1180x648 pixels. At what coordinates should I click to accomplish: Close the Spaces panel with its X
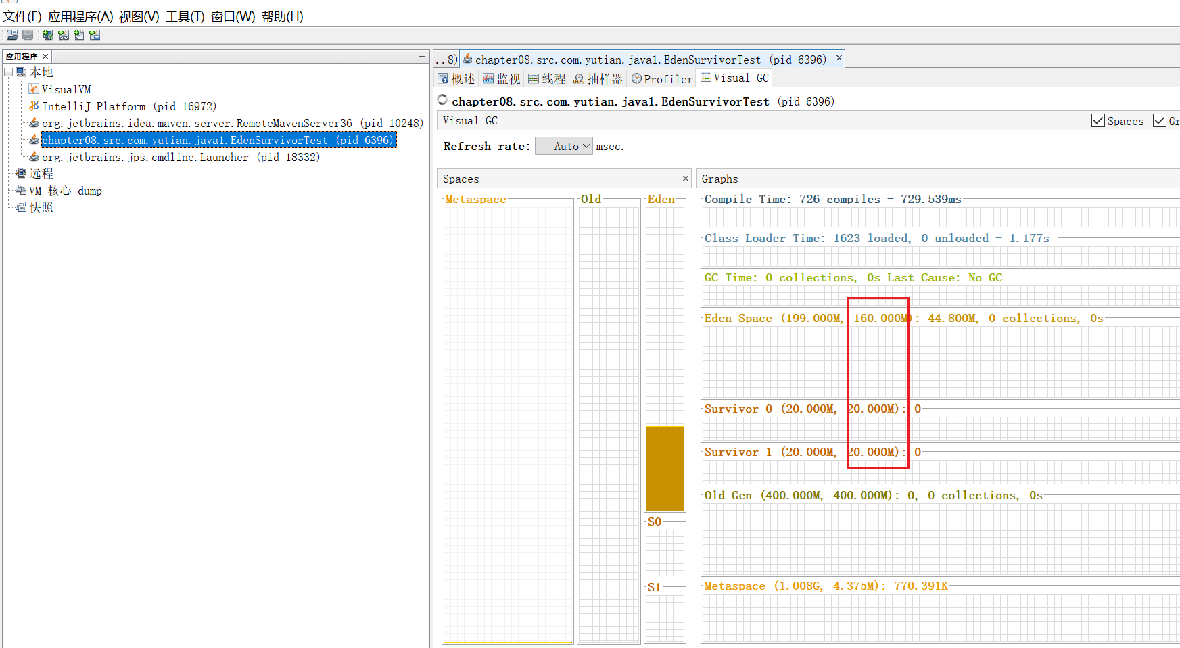(x=685, y=179)
